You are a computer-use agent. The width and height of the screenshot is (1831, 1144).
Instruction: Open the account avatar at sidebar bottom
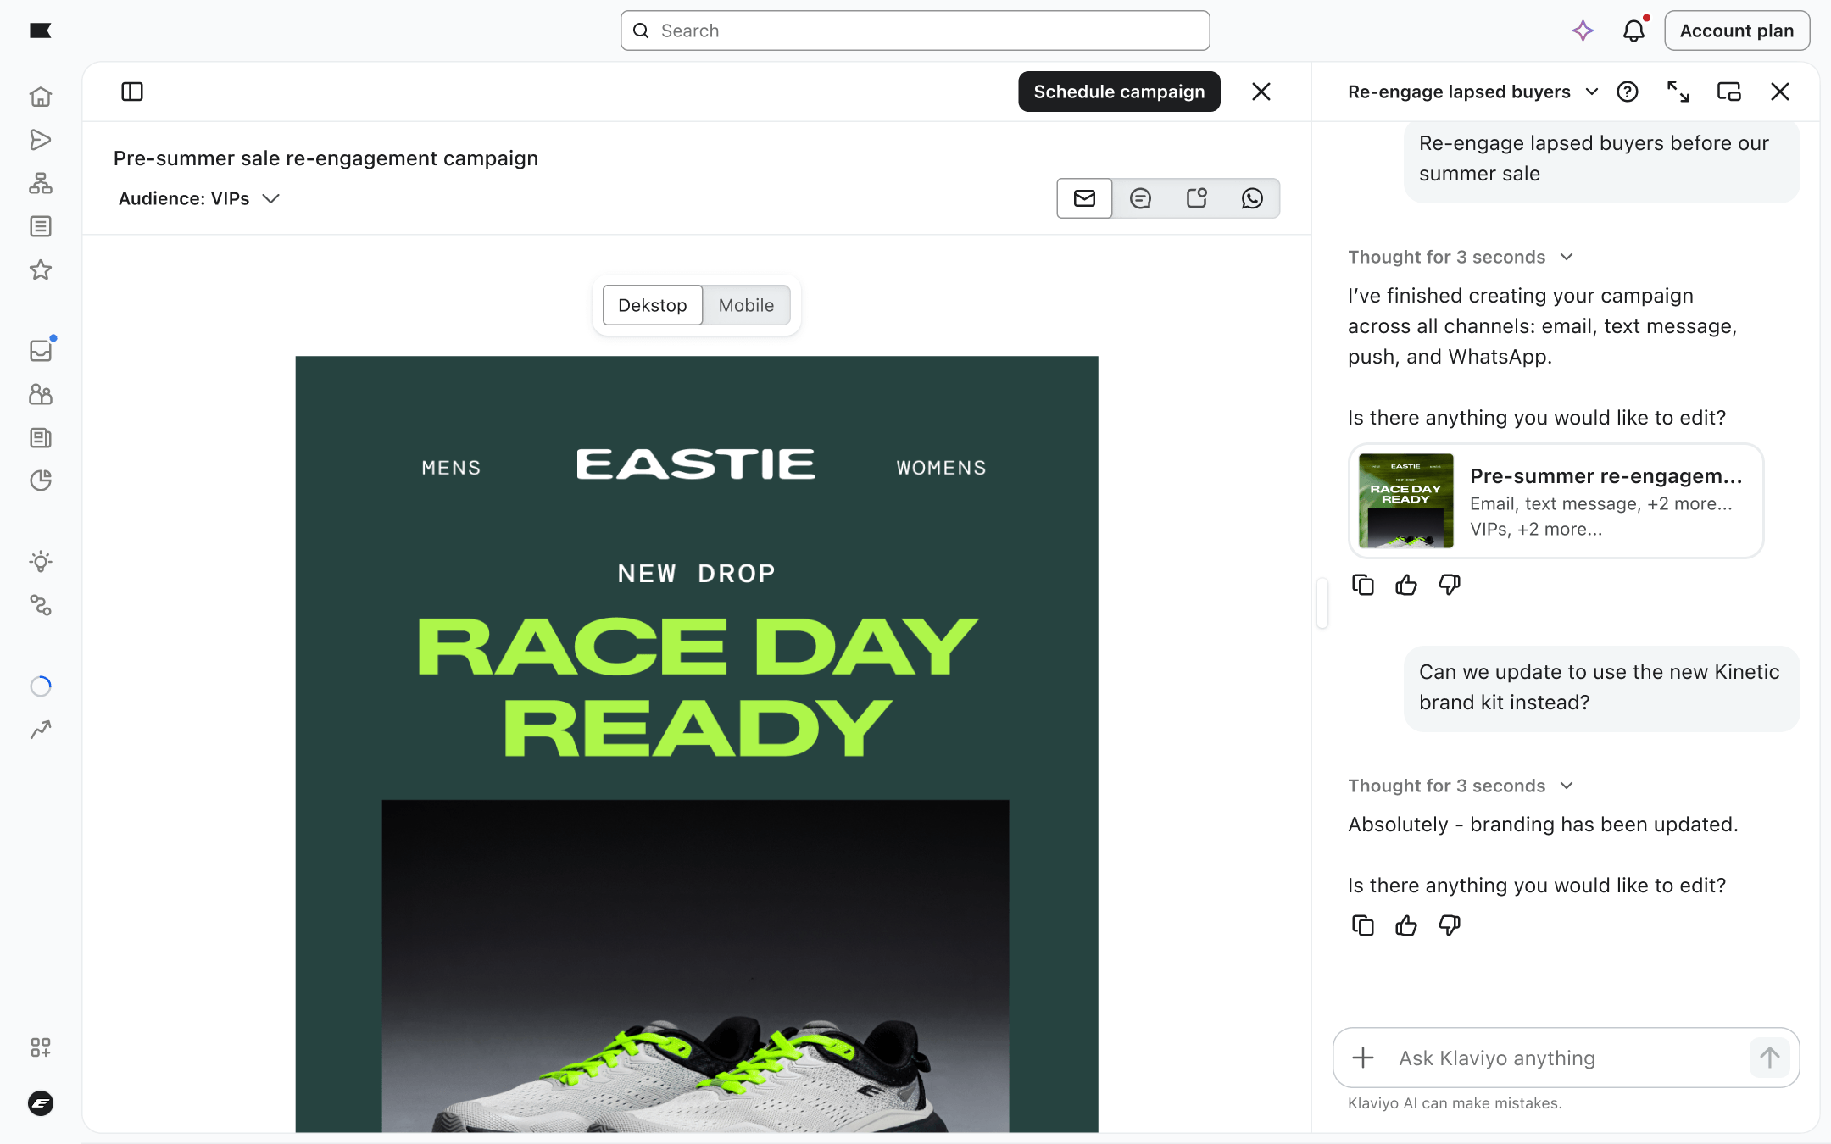point(41,1103)
